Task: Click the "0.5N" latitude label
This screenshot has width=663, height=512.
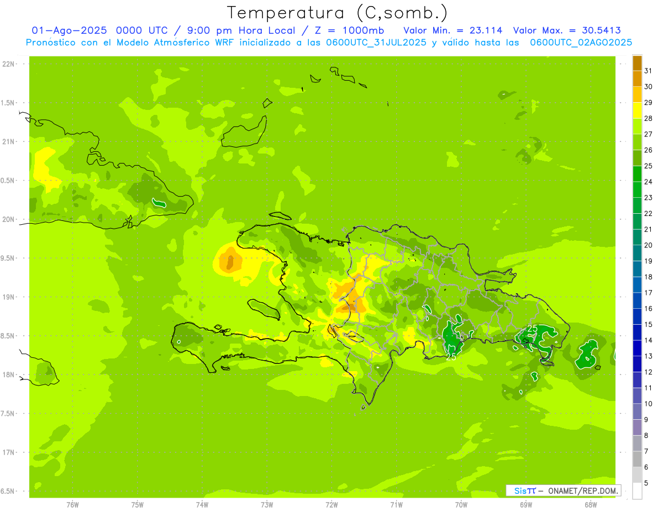Action: point(8,181)
